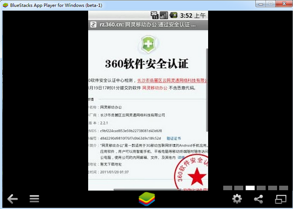The image size is (293, 209).
Task: Select the fifth page indicator block
Action: point(273,188)
